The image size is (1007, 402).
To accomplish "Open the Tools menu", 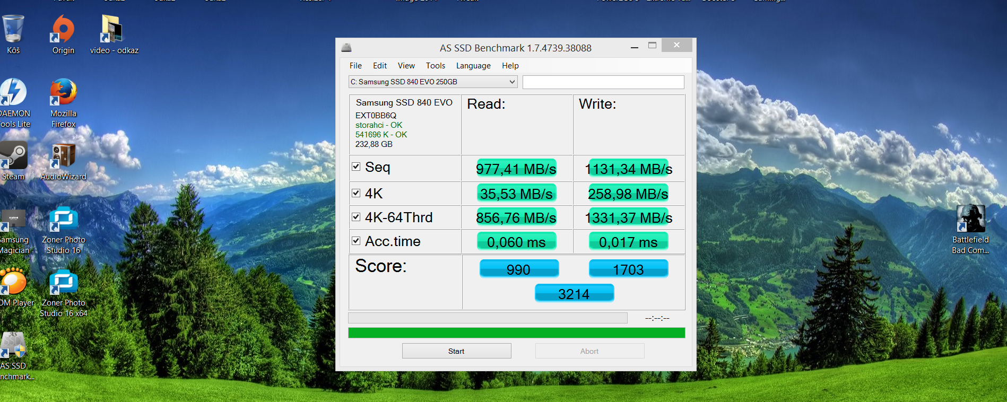I will [x=436, y=66].
